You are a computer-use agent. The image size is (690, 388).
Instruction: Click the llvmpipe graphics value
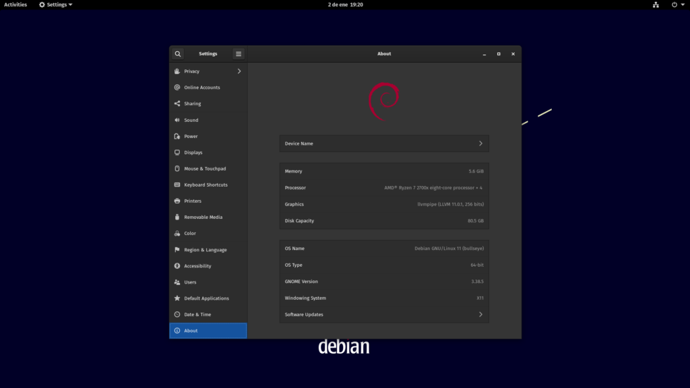(x=450, y=204)
